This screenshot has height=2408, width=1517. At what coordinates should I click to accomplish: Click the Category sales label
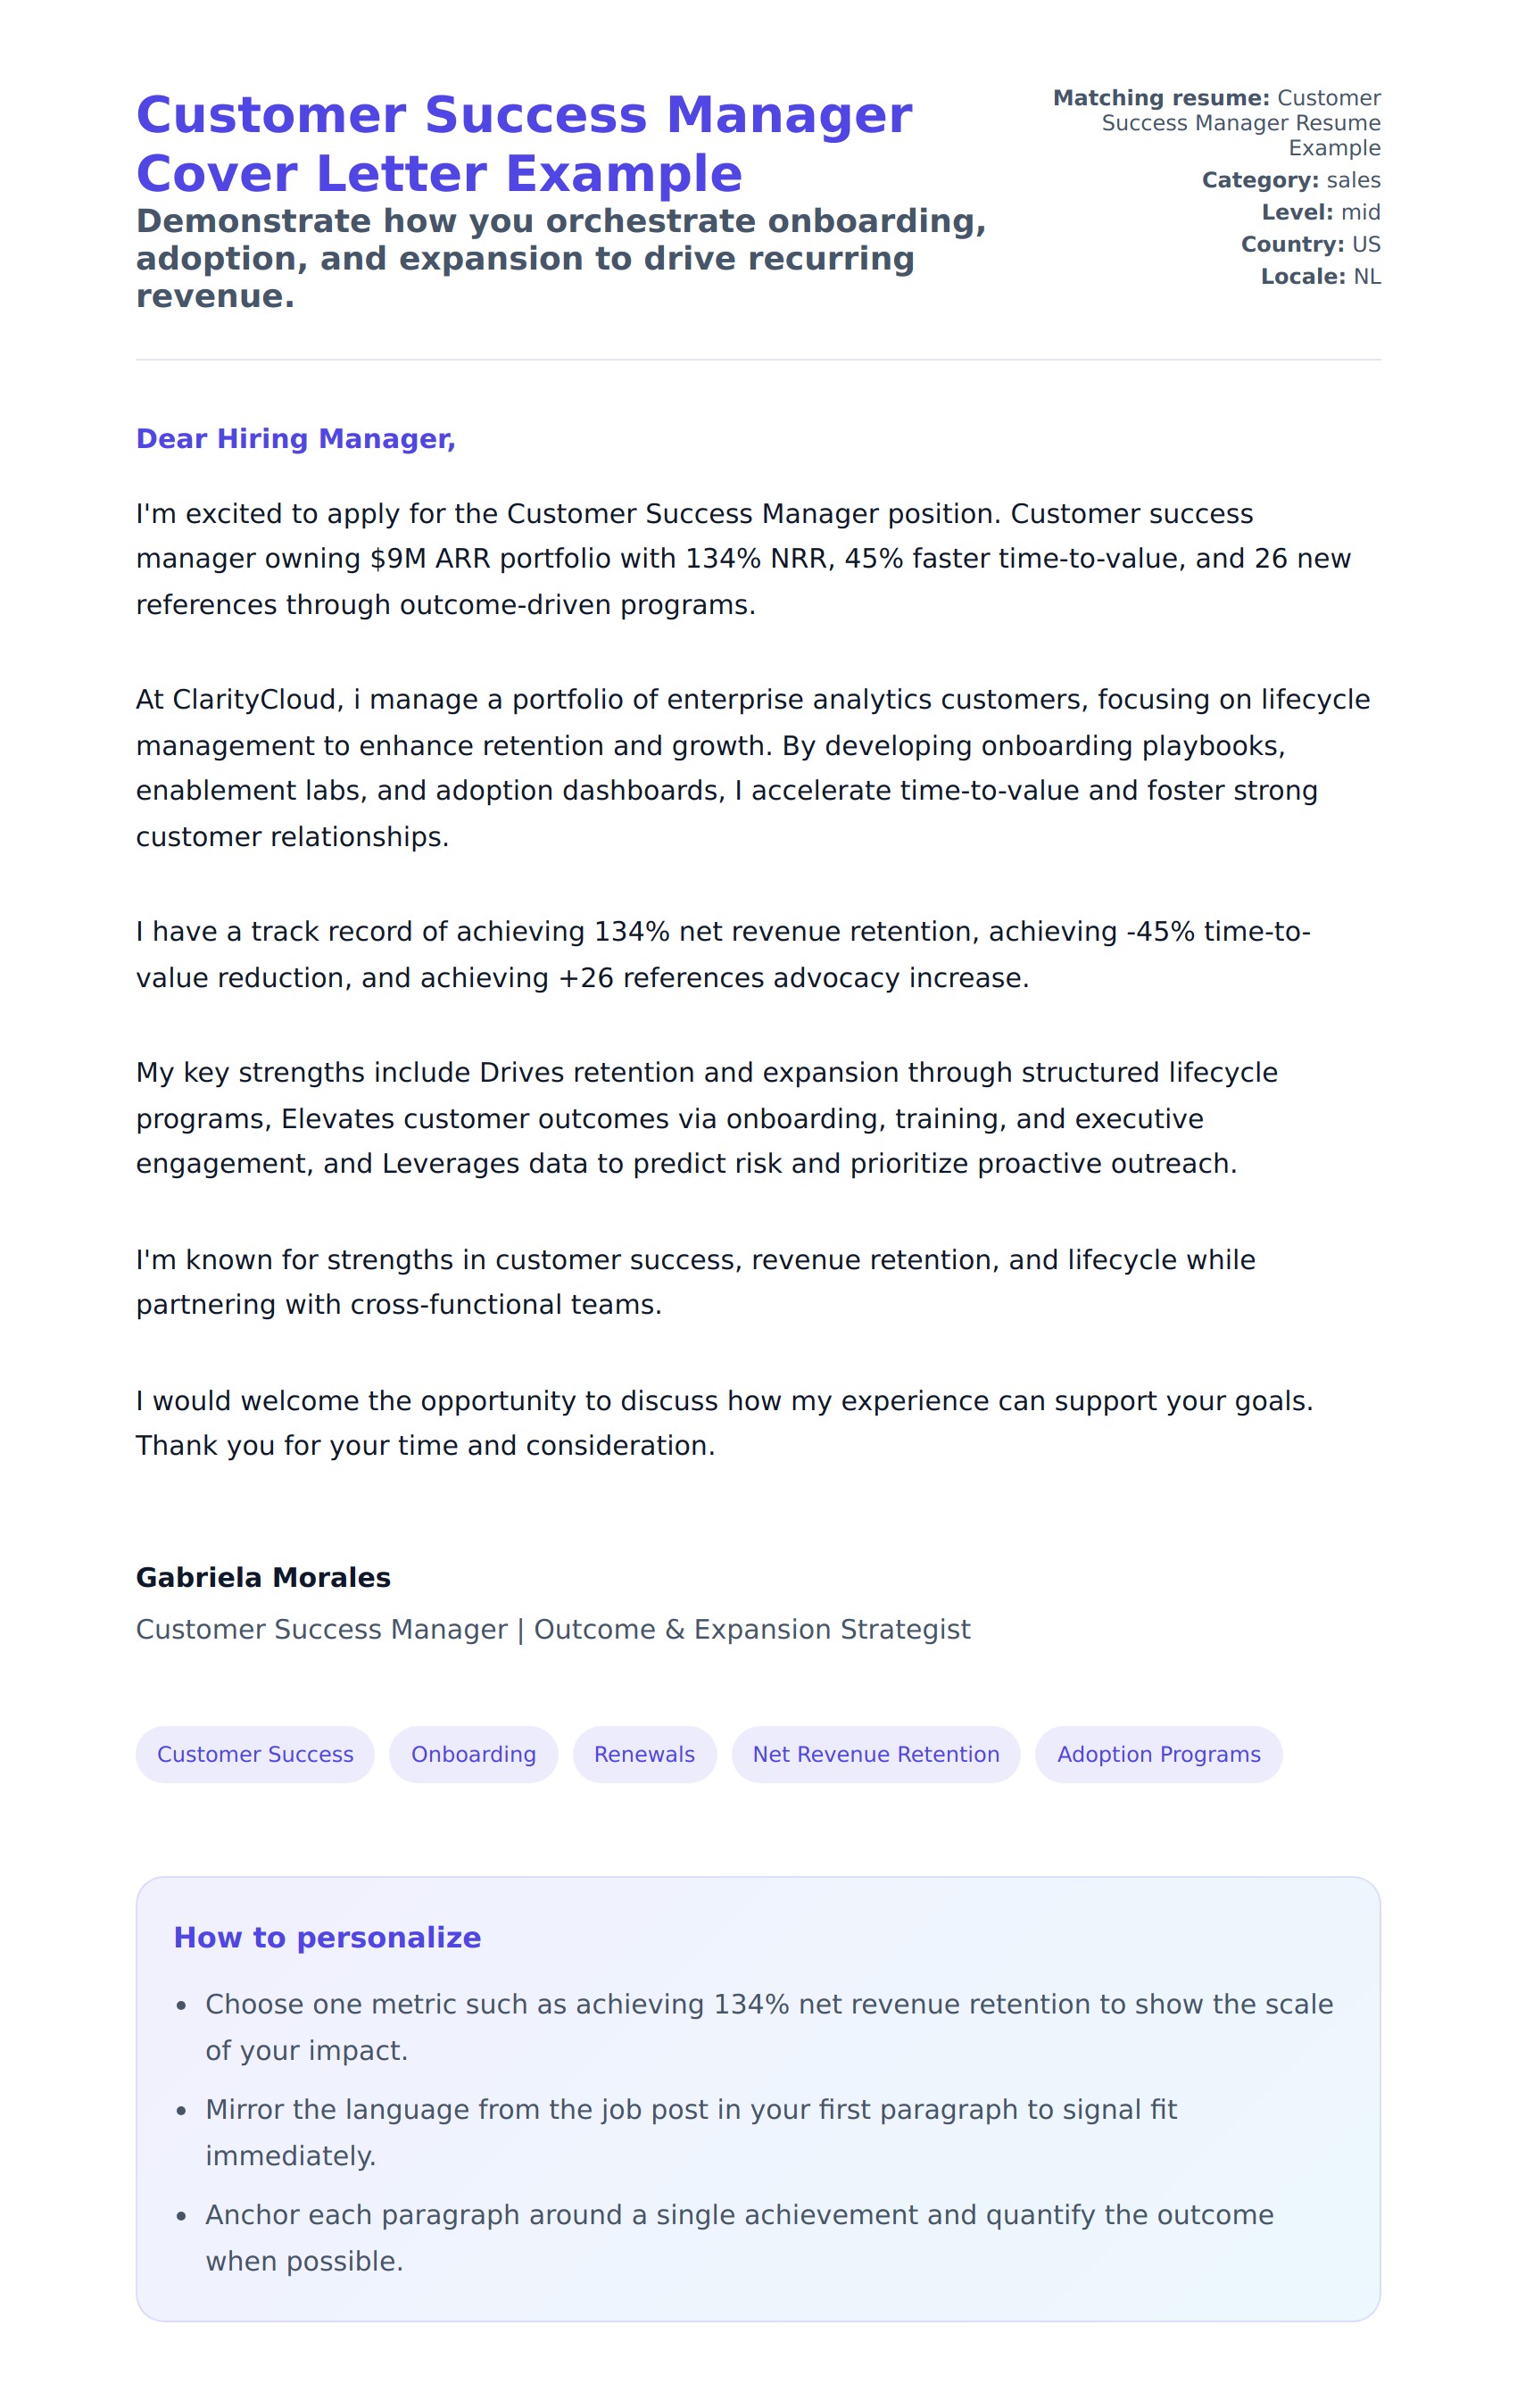[1290, 180]
